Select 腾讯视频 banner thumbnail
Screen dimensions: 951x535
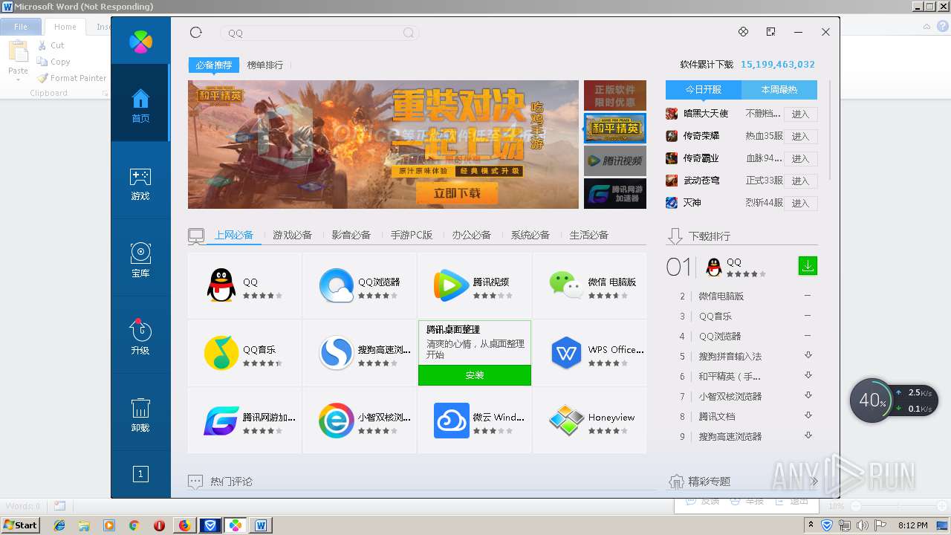[x=615, y=160]
